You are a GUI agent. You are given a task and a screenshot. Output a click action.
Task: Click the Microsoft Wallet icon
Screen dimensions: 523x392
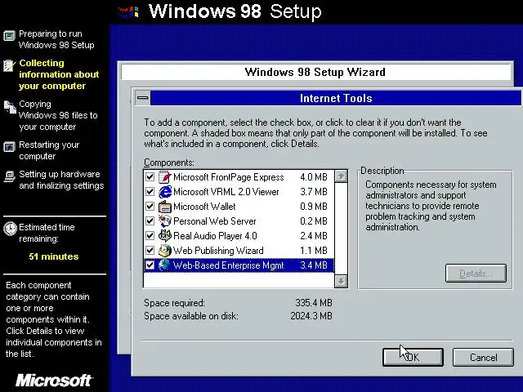[x=165, y=207]
